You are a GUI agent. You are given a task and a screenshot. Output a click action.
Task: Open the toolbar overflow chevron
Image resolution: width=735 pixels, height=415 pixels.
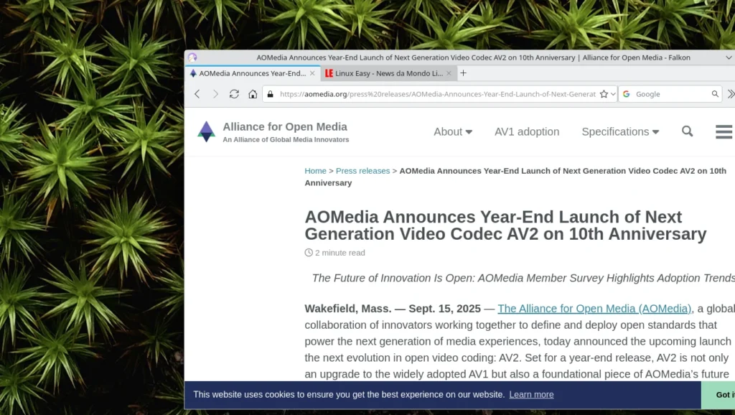click(731, 93)
